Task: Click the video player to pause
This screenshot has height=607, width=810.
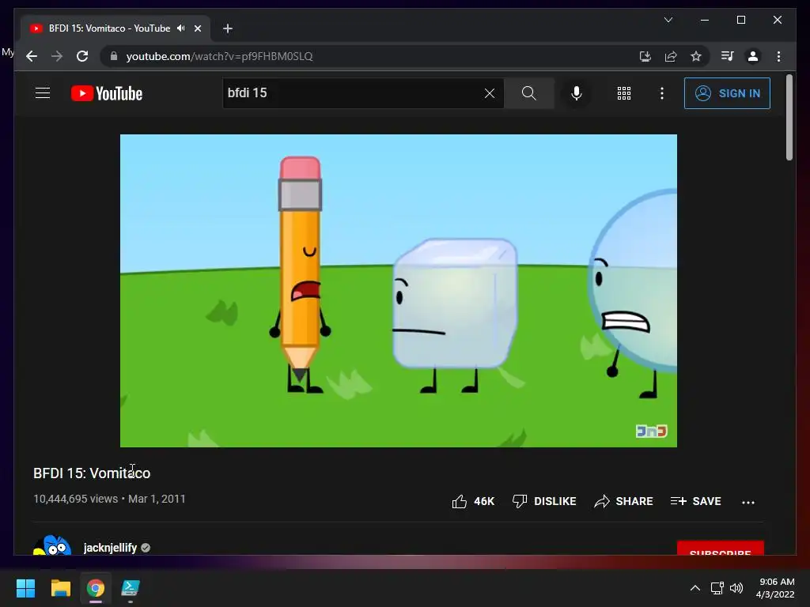Action: point(399,291)
